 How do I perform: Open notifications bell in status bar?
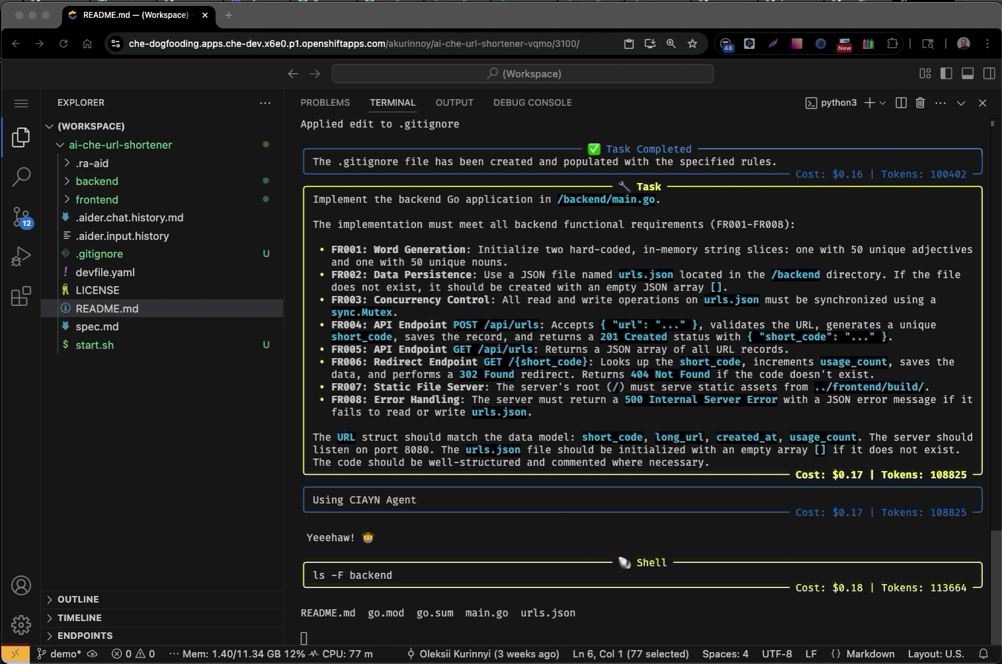pos(983,654)
